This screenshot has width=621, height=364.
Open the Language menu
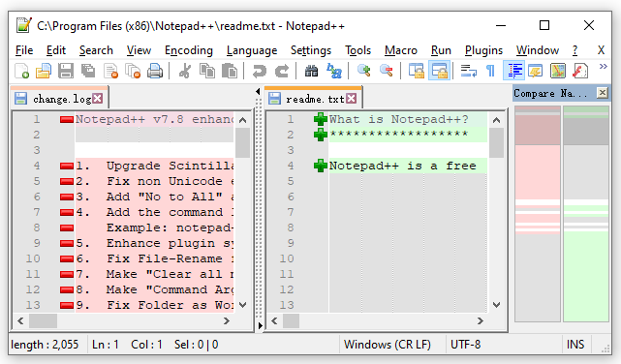(252, 50)
